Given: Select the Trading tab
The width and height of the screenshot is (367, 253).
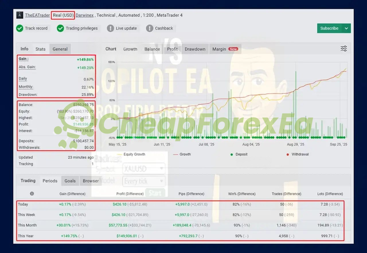Looking at the screenshot, I should click(28, 181).
